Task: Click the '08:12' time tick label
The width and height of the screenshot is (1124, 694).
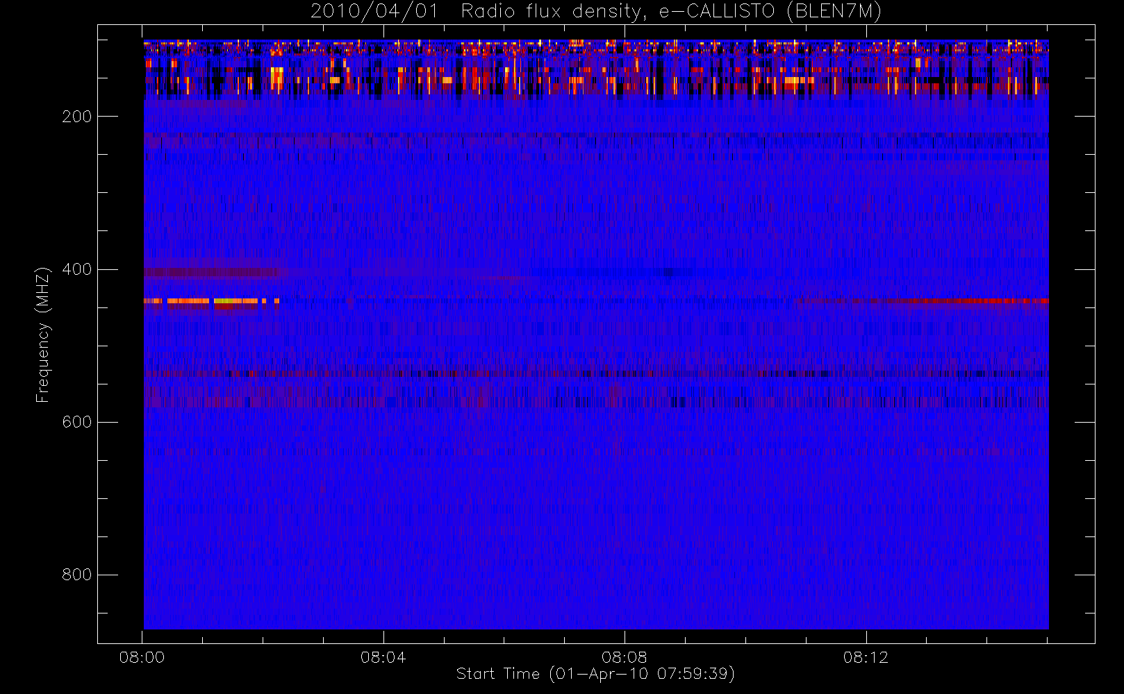Action: pos(866,657)
